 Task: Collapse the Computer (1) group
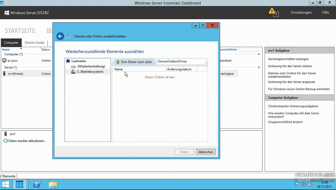tap(259, 54)
